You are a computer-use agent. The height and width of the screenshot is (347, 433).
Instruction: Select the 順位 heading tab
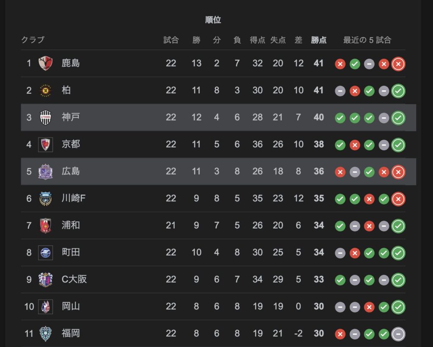click(x=213, y=19)
